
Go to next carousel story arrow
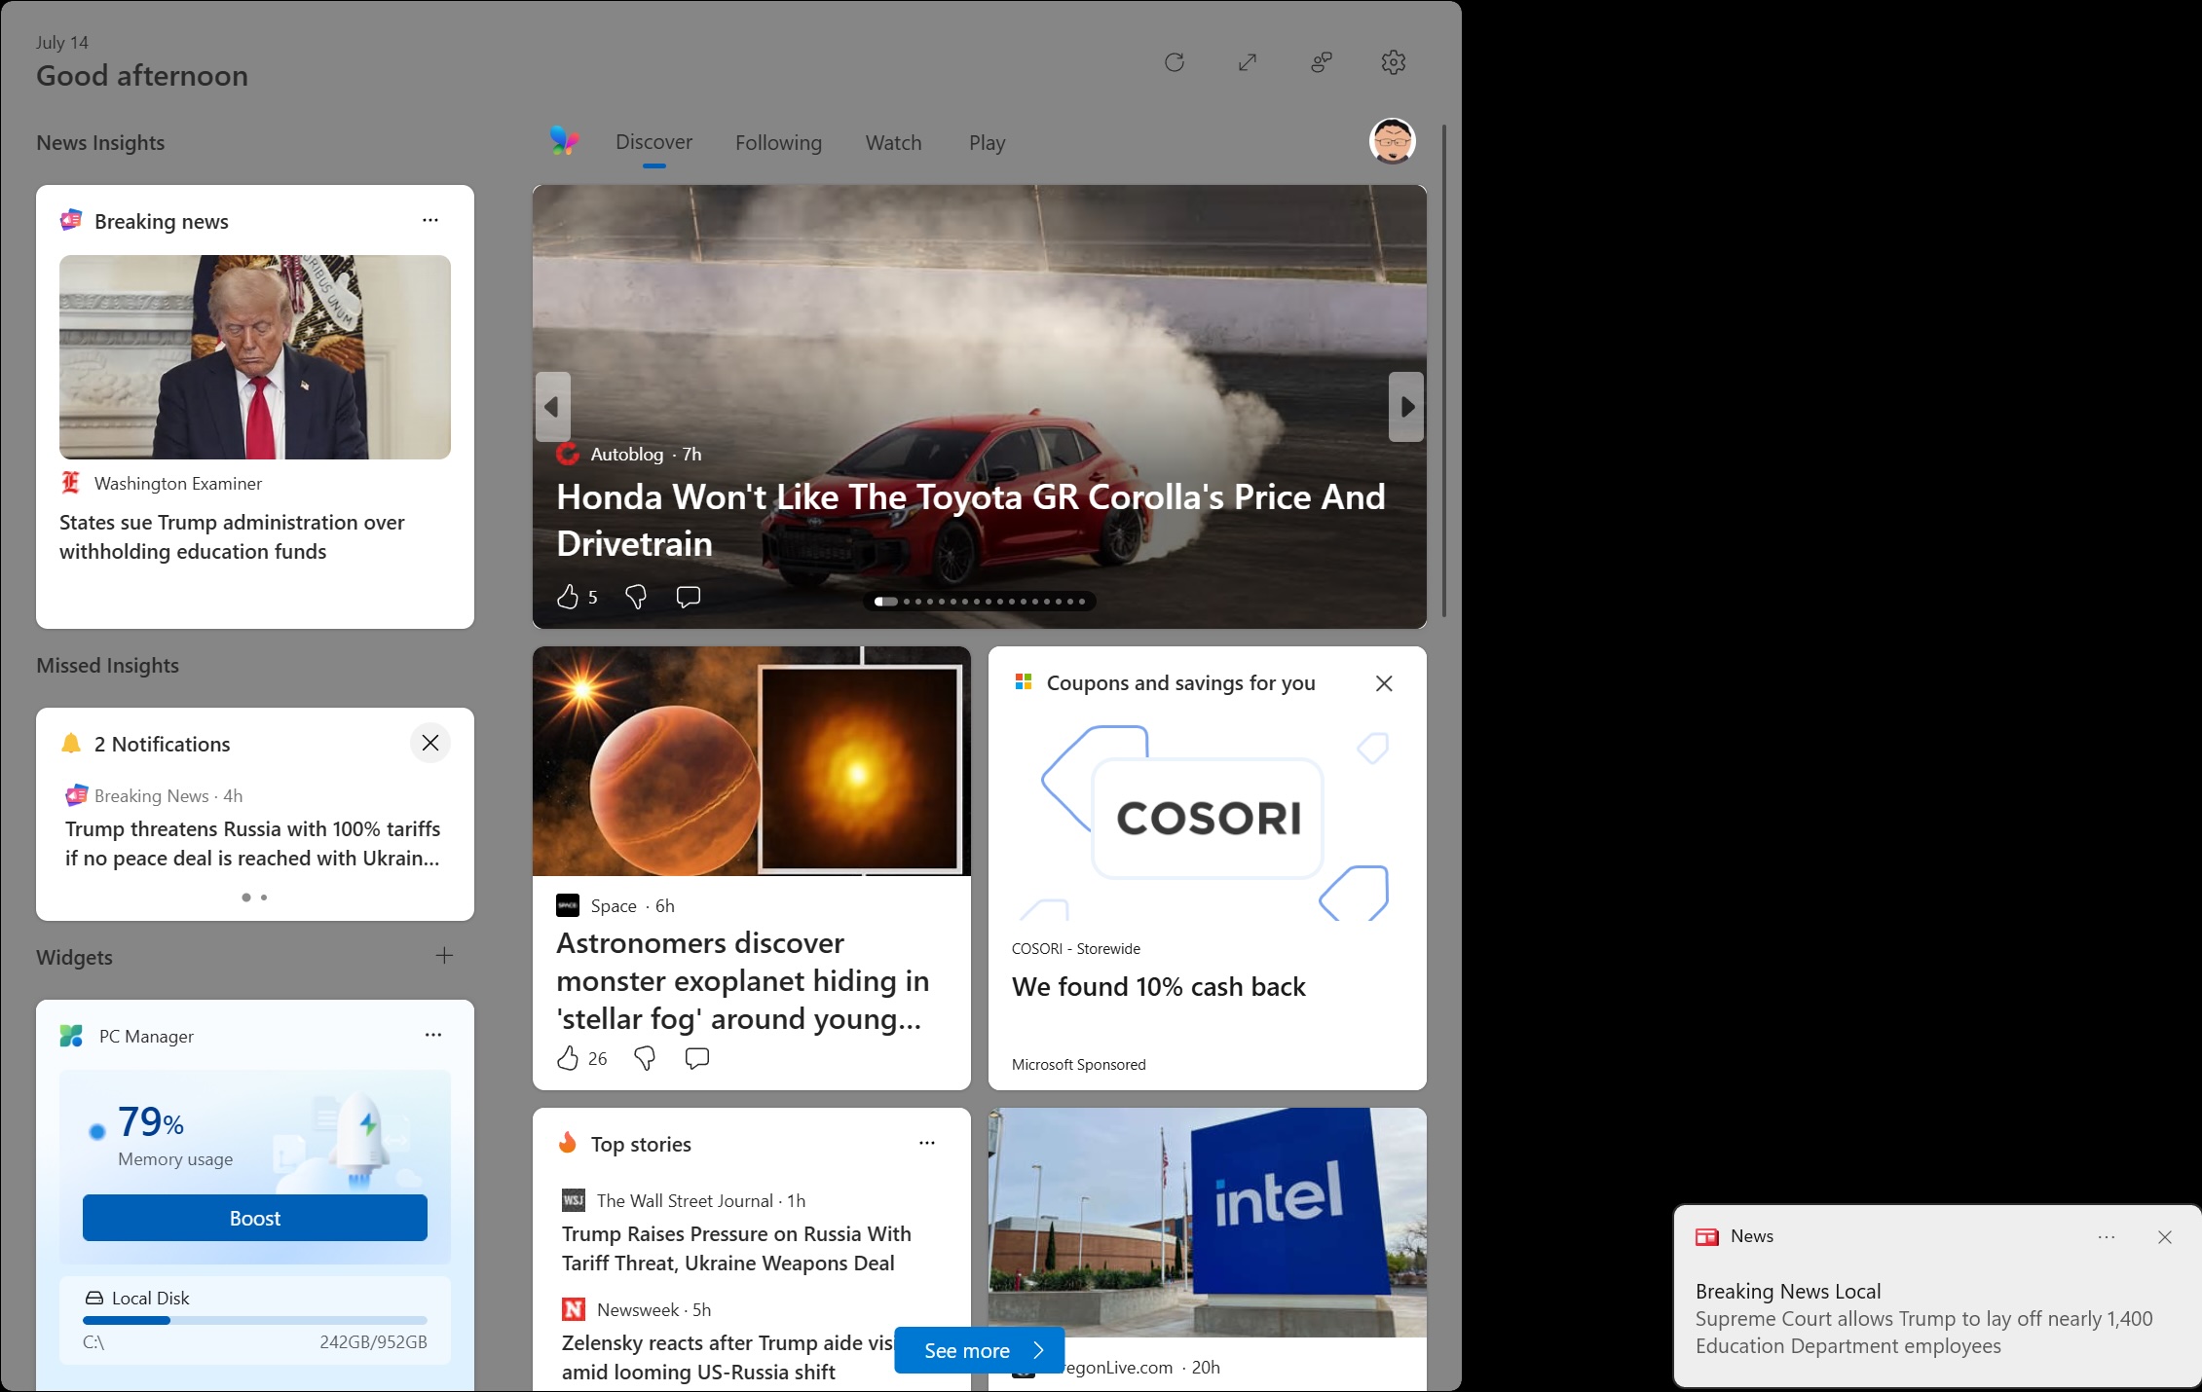(1406, 407)
